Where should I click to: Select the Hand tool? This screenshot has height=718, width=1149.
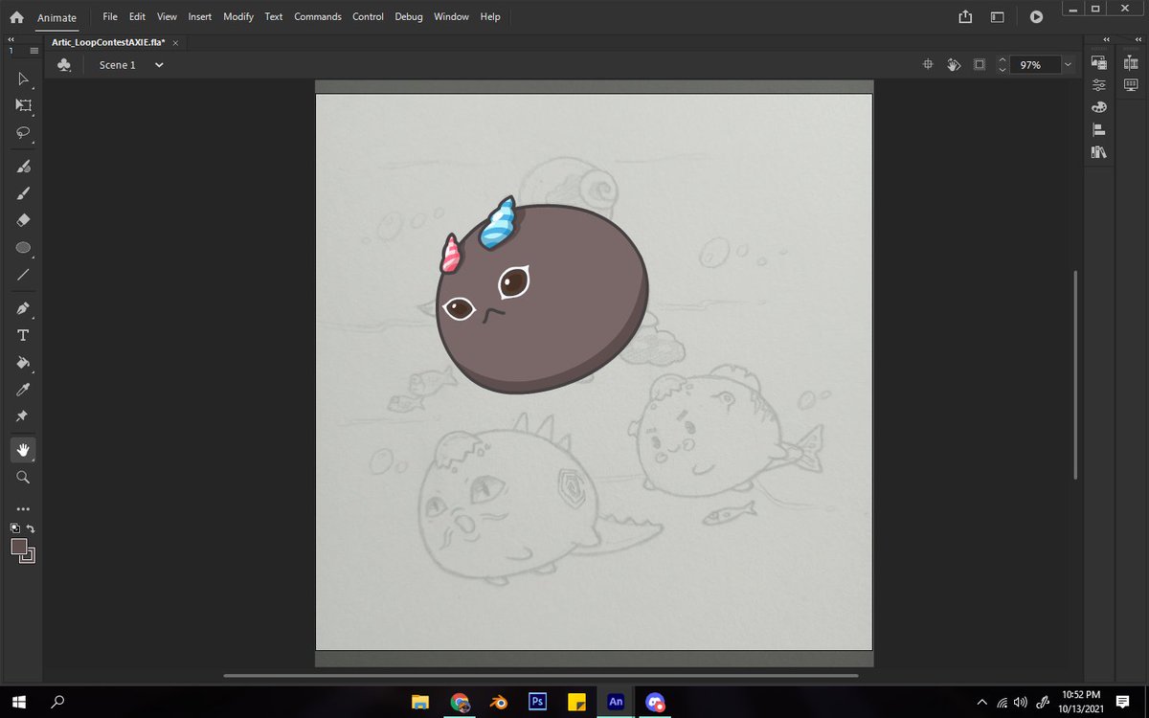pos(24,449)
